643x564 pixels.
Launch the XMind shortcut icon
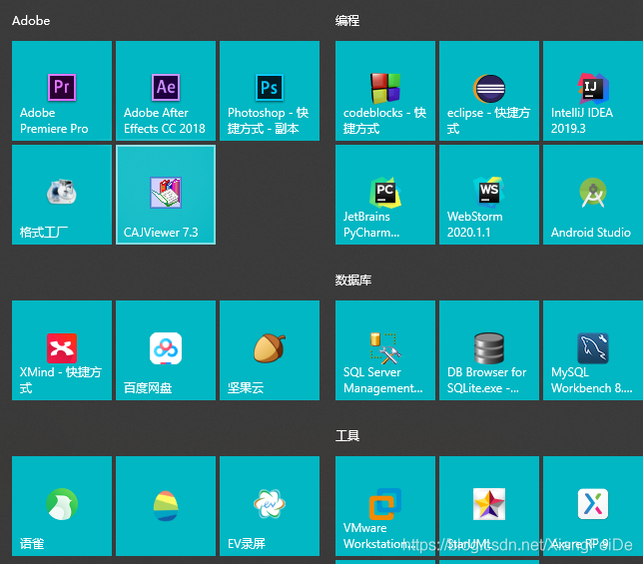(x=62, y=348)
